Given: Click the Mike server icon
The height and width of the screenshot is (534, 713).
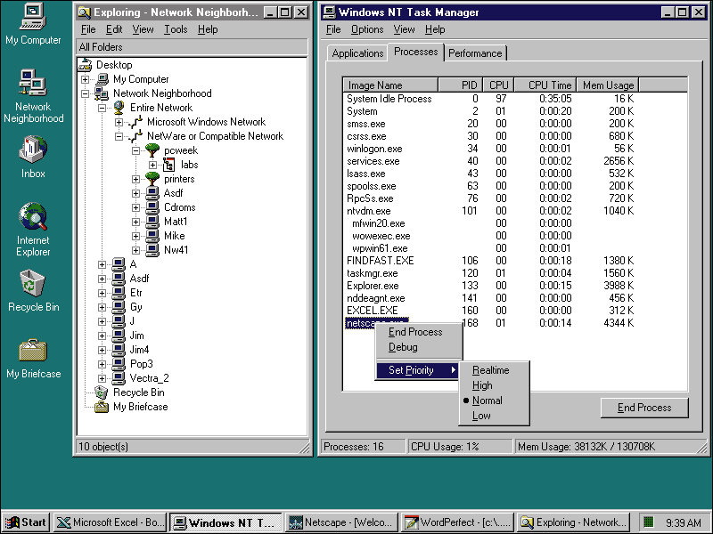Looking at the screenshot, I should click(152, 236).
